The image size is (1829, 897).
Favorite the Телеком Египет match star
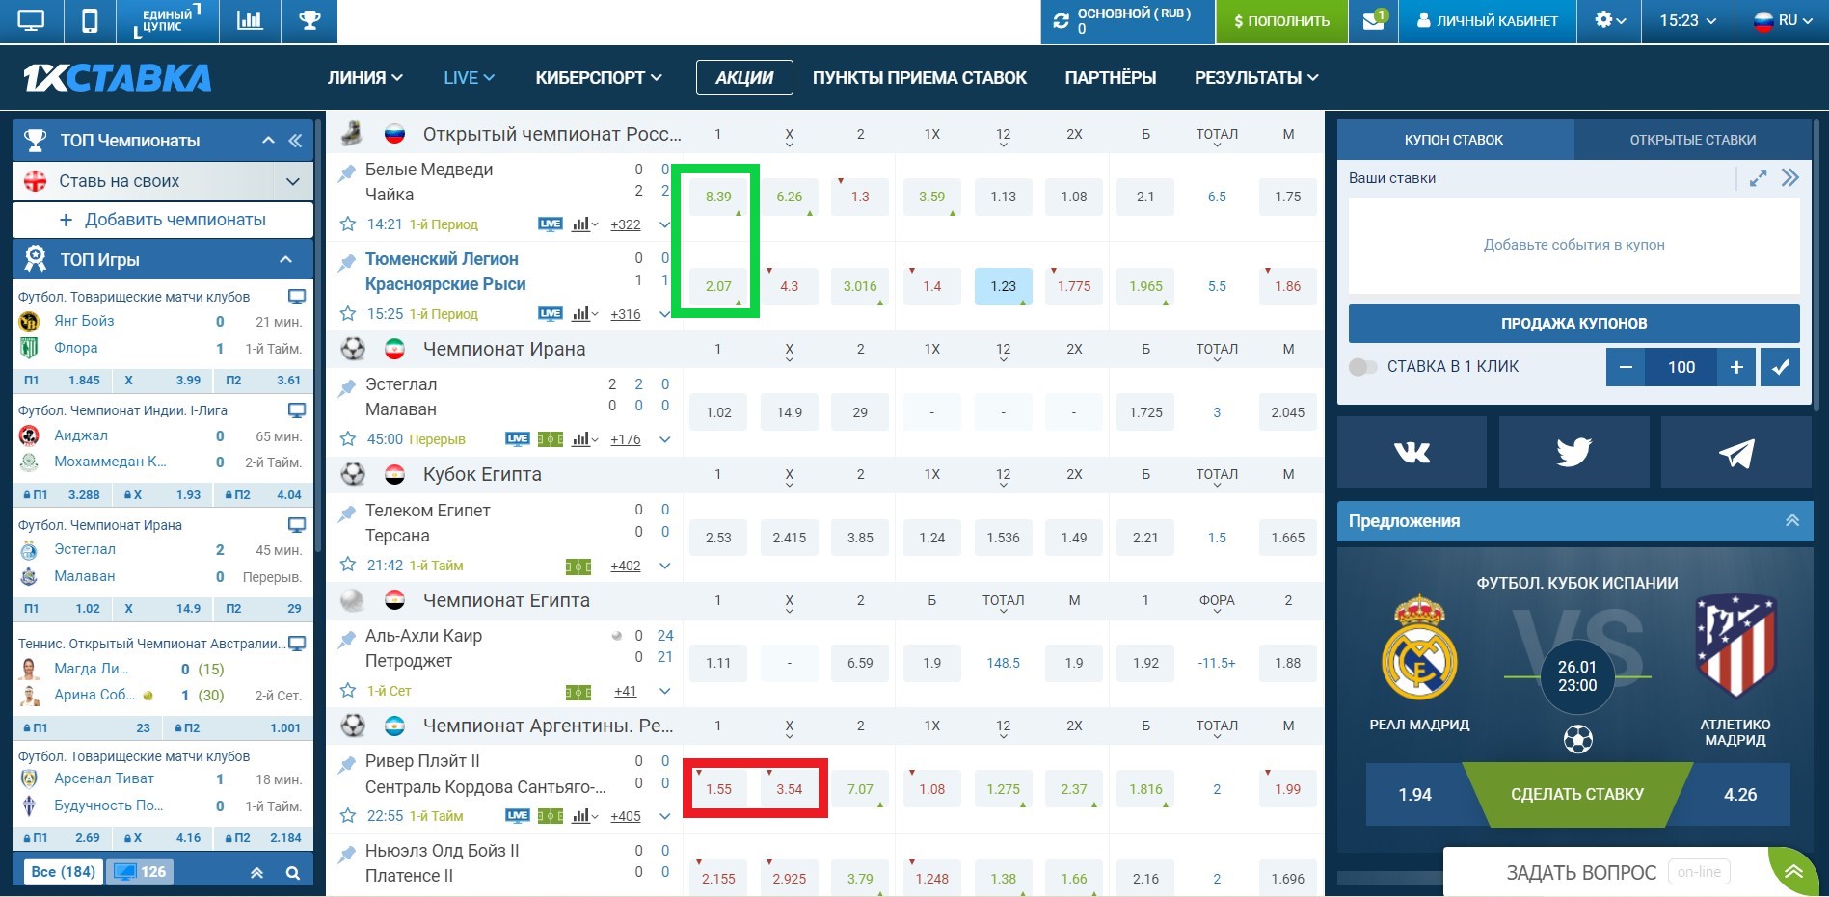[347, 566]
